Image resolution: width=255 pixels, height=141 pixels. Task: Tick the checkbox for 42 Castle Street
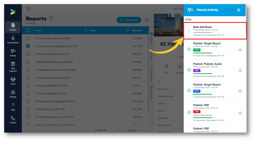pos(28,38)
